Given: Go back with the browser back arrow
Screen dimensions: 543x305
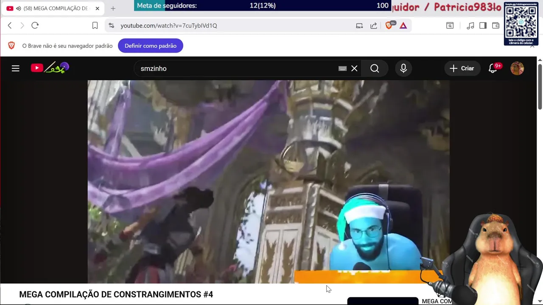Looking at the screenshot, I should click(x=10, y=25).
